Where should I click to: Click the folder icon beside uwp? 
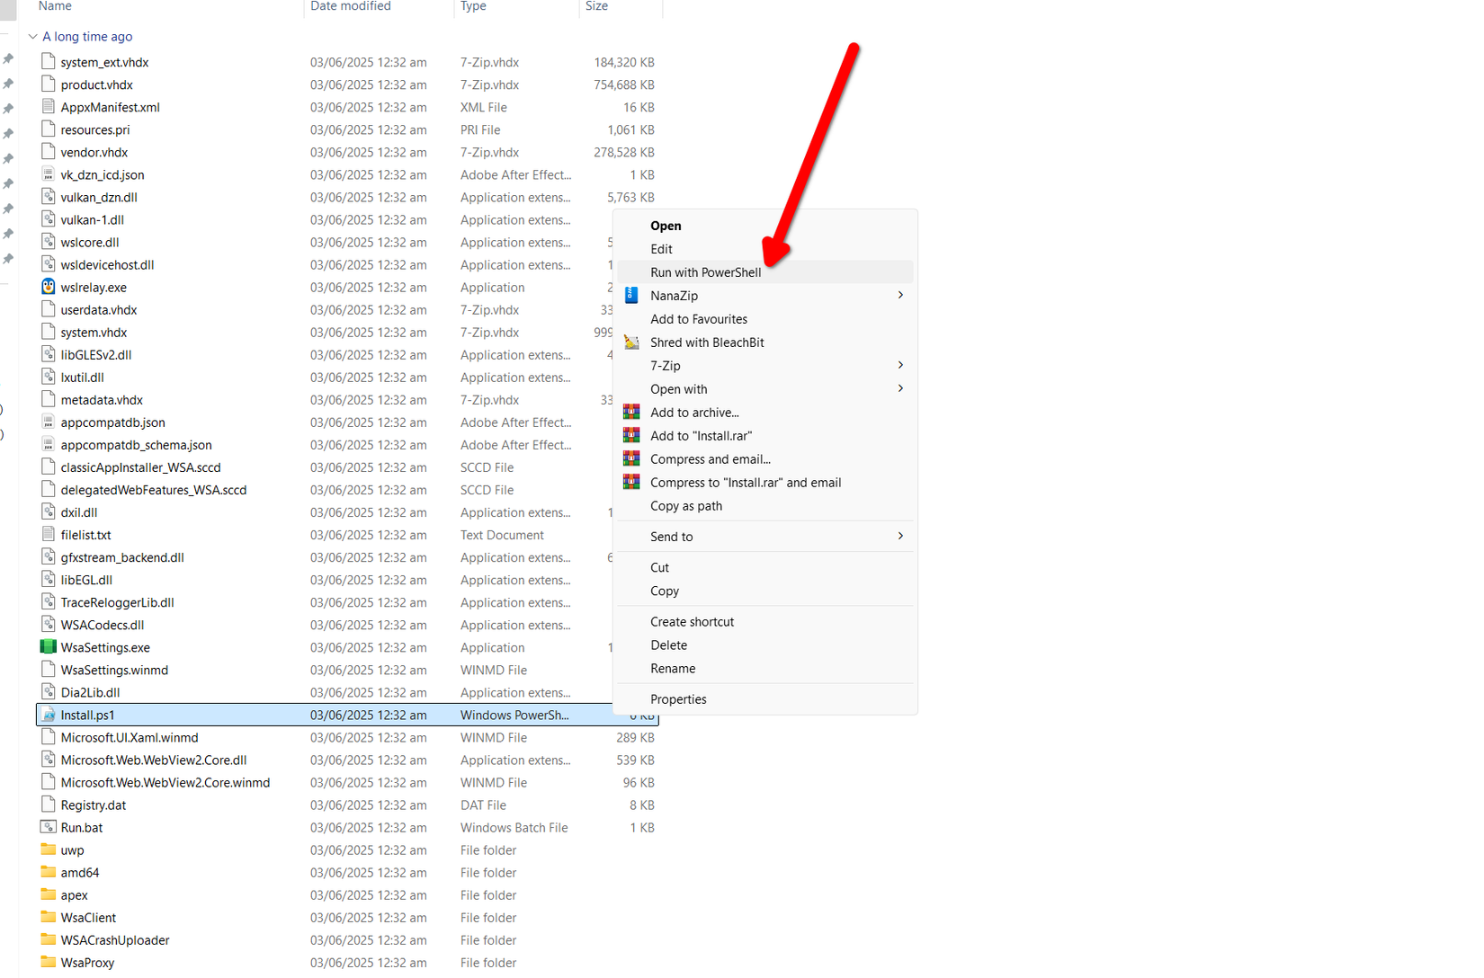pyautogui.click(x=49, y=849)
